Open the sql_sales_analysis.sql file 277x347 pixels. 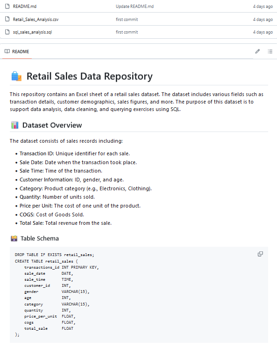(32, 32)
